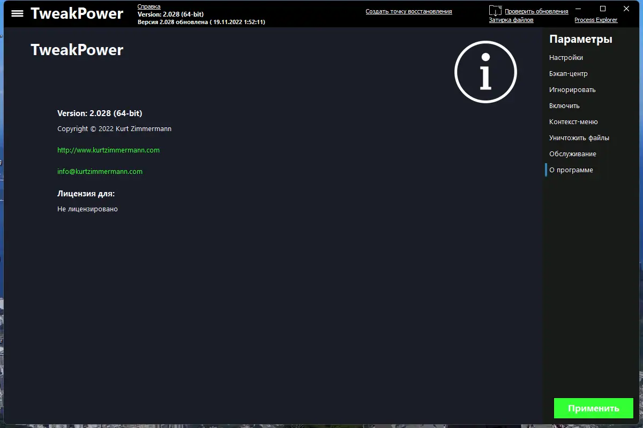Screen dimensions: 643x428
Task: Open Уничтожить файлы section
Action: [x=579, y=138]
